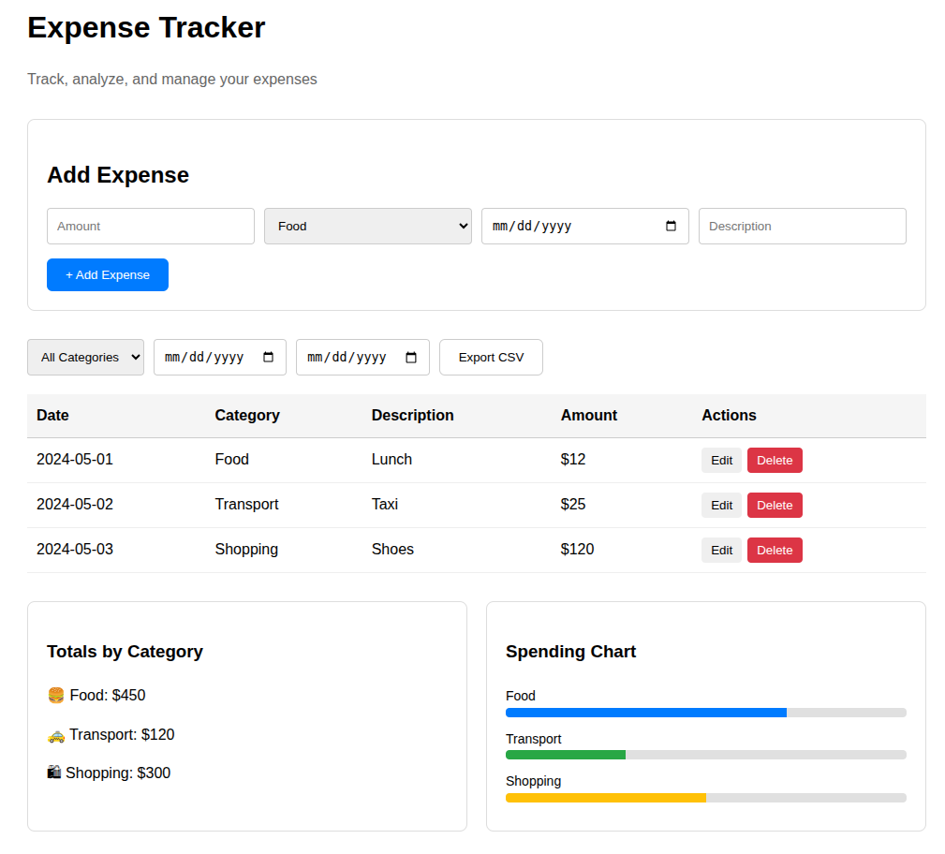The image size is (945, 854).
Task: Click the hamburger icon beside Food total
Action: coord(55,695)
